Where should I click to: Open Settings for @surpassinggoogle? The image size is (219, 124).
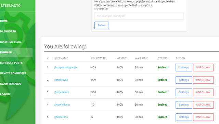(x=184, y=68)
